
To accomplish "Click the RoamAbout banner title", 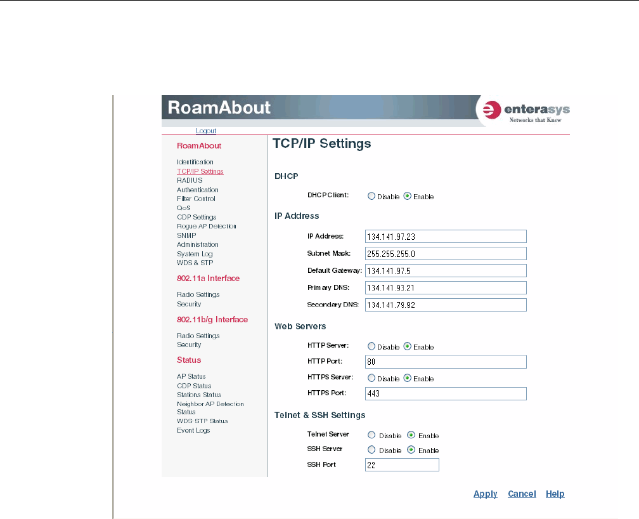I will point(219,108).
